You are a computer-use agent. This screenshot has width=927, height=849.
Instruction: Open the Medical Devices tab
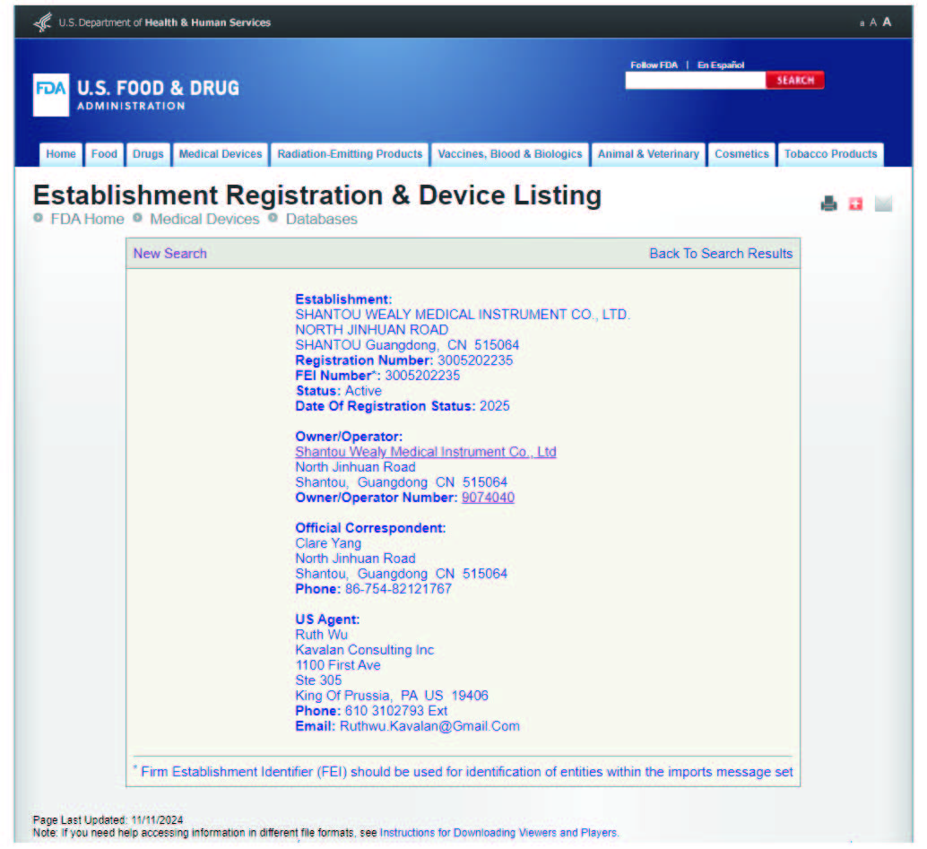coord(221,154)
